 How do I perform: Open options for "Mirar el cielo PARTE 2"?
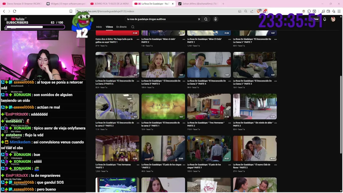[x=184, y=39]
